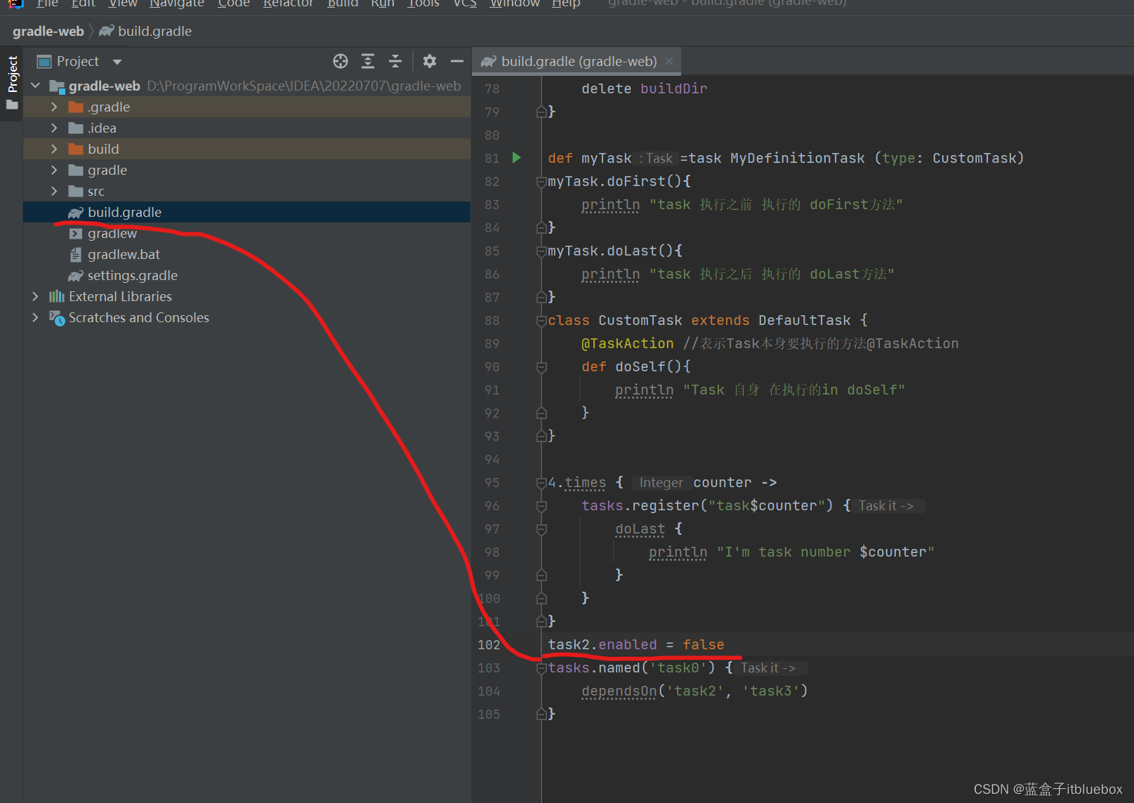Expand the build folder
1134x803 pixels.
54,149
